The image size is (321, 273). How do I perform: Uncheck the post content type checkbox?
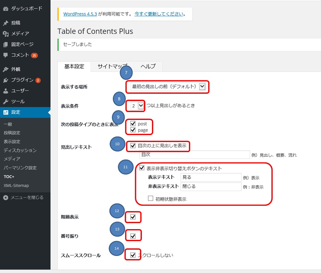(133, 124)
